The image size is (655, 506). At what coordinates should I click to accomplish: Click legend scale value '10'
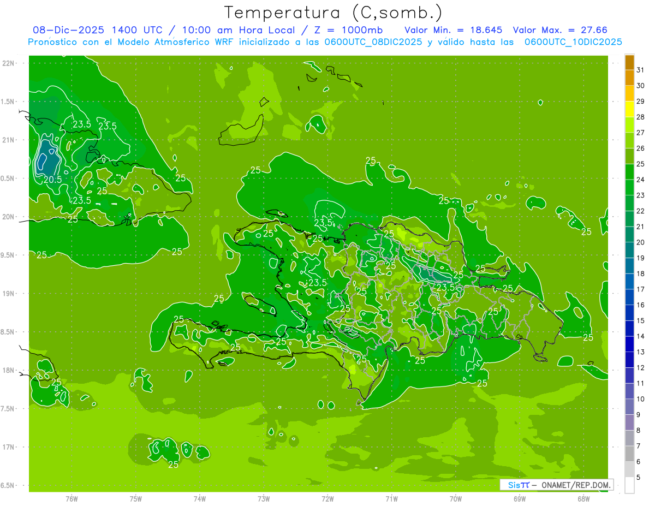[x=641, y=399]
